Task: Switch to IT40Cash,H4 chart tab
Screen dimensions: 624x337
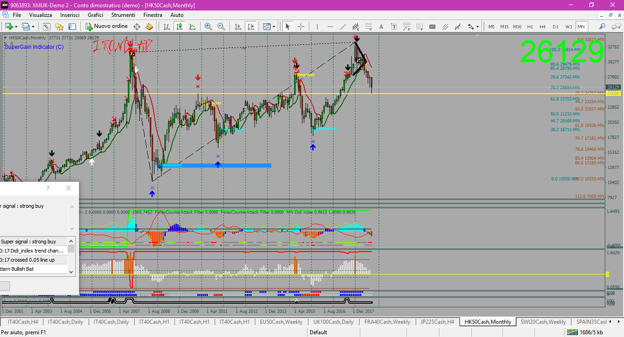Action: click(x=22, y=321)
